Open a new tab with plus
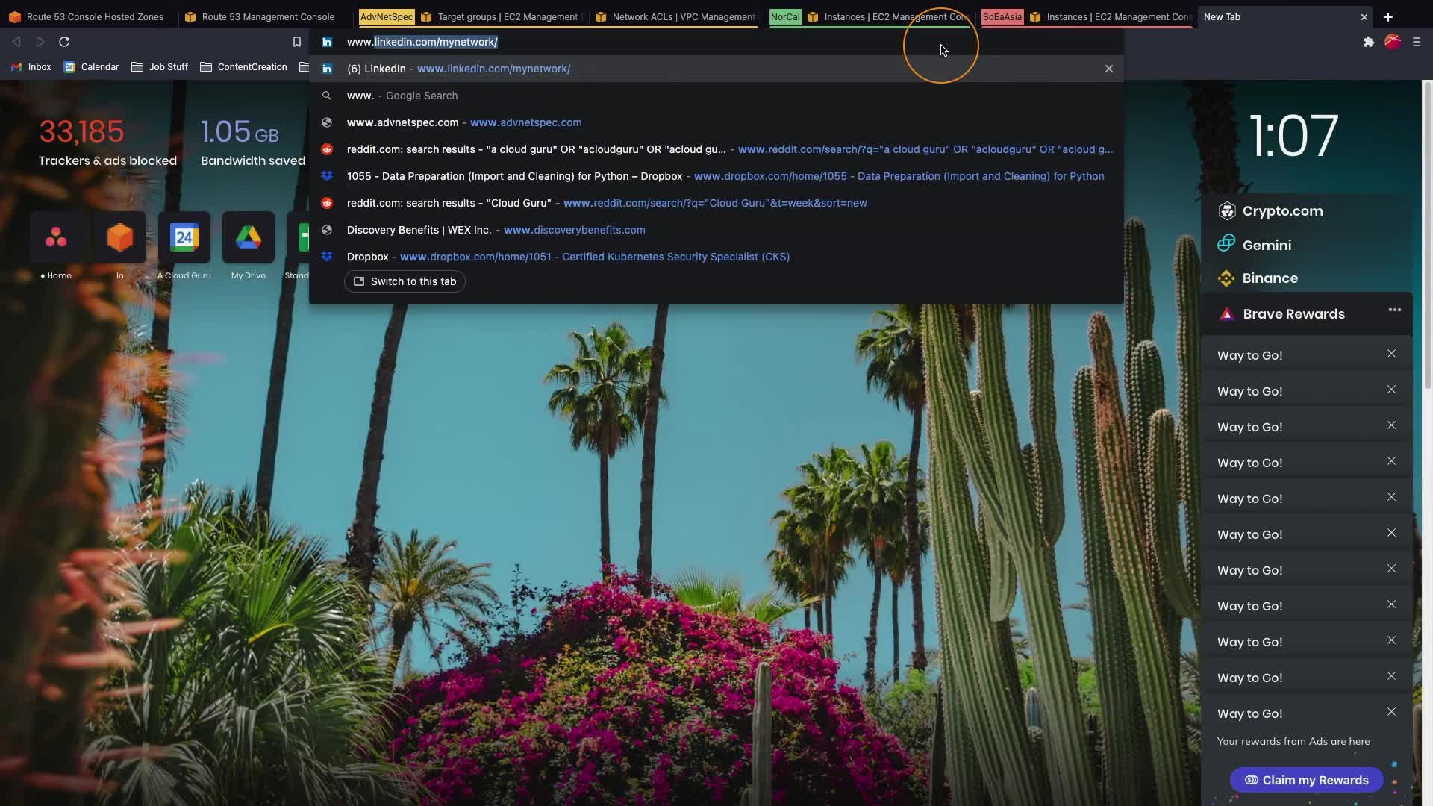This screenshot has width=1433, height=806. pos(1387,16)
